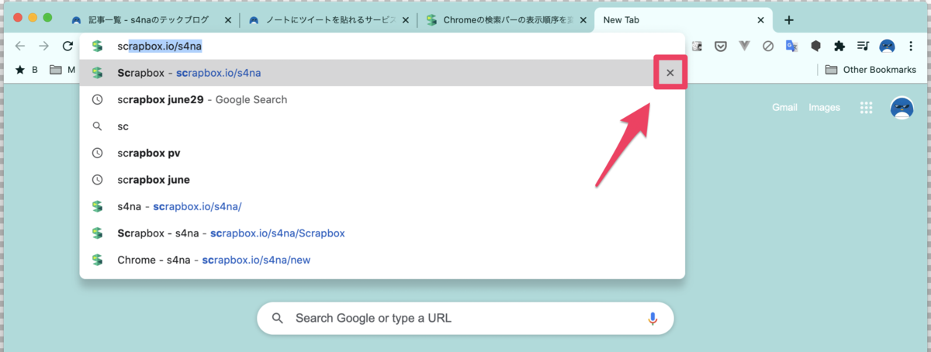
Task: Click the address bar text scrapbox.io/s4na
Action: (x=159, y=47)
